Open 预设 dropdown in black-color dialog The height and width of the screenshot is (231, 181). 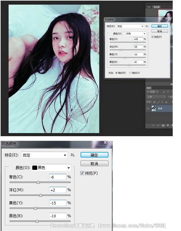pos(44,155)
